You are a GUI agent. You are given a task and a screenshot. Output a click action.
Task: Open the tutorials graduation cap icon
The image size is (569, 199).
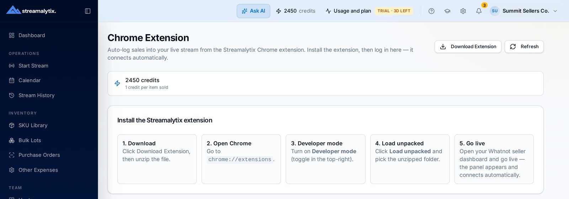447,11
